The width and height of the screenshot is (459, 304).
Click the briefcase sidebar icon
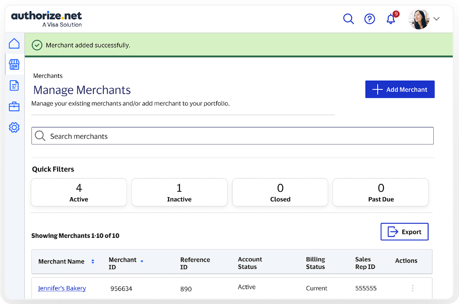[x=14, y=107]
